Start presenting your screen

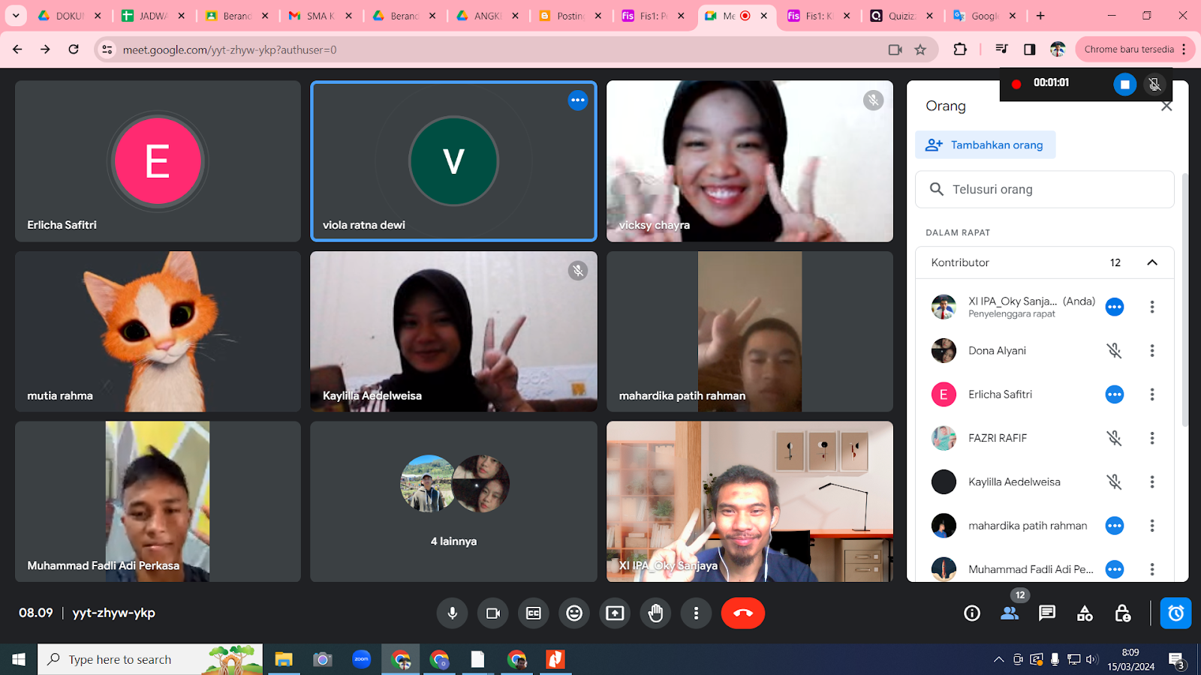[x=615, y=613]
